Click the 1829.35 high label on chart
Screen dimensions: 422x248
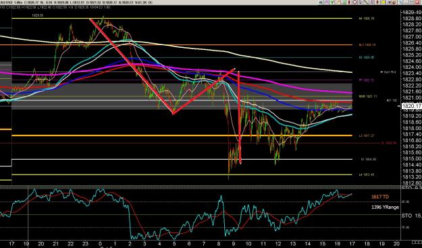point(37,15)
